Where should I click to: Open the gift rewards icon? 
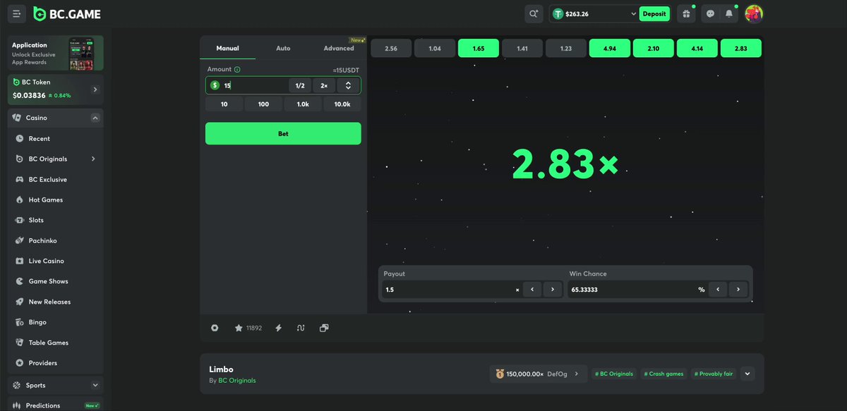tap(686, 13)
